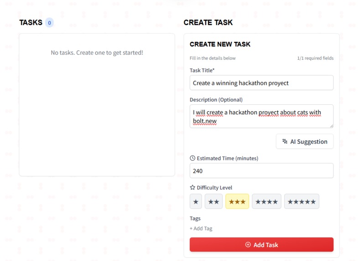Click the sparkle icon in AI Suggestion
The width and height of the screenshot is (359, 261).
tap(285, 141)
